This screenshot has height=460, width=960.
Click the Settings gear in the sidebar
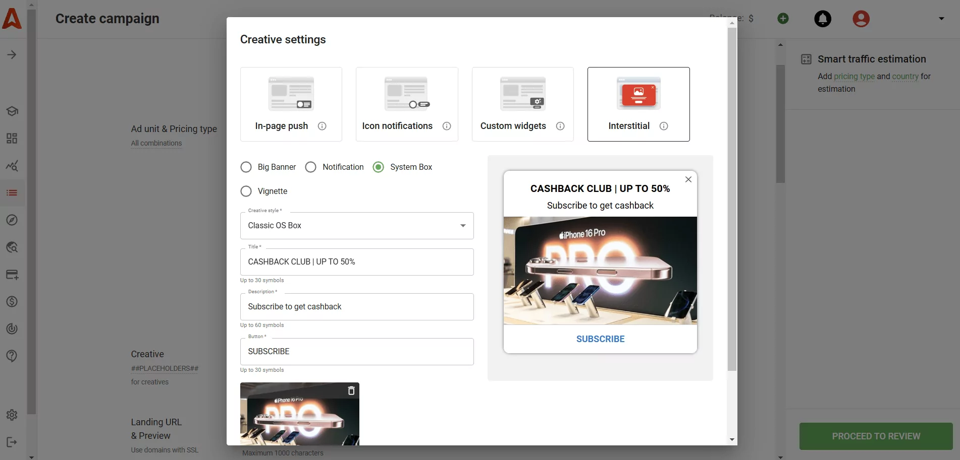(12, 415)
